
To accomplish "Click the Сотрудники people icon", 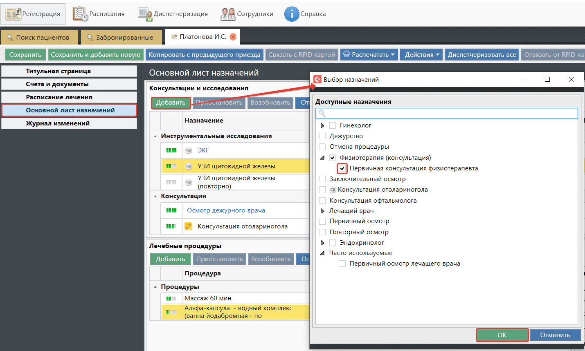I will pos(228,14).
